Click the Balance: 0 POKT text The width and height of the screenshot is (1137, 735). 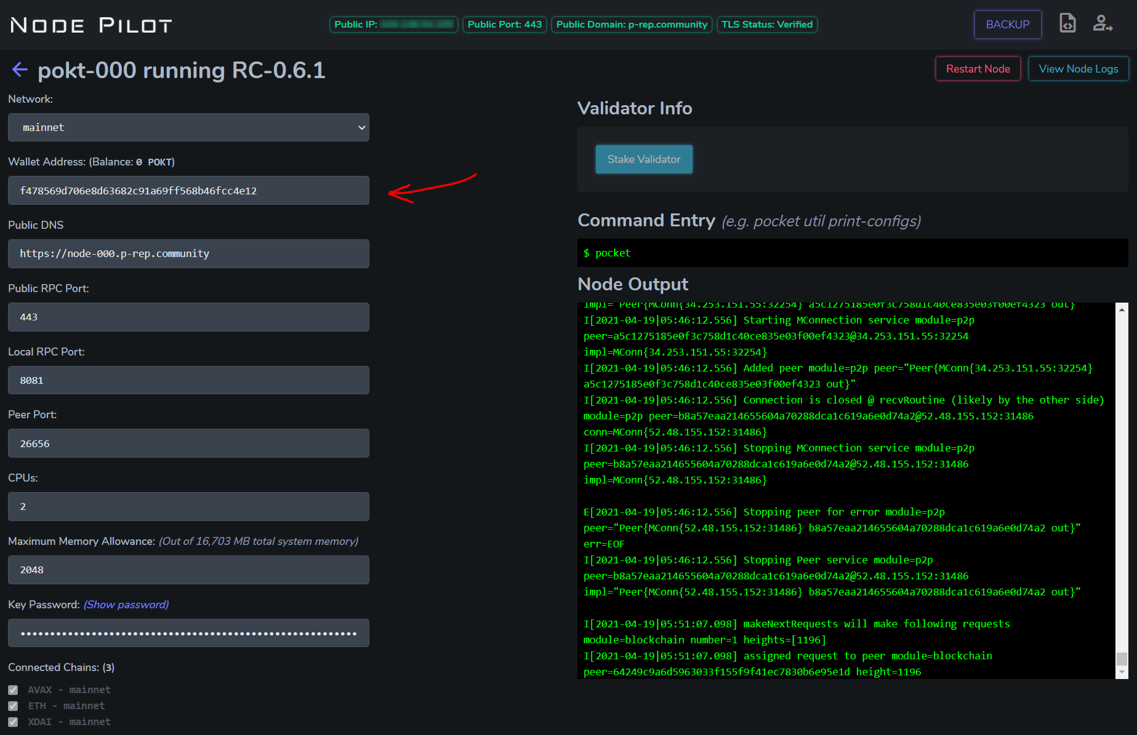coord(132,162)
